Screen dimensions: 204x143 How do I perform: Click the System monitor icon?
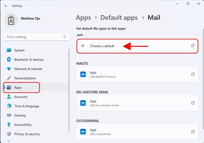[x=9, y=50]
